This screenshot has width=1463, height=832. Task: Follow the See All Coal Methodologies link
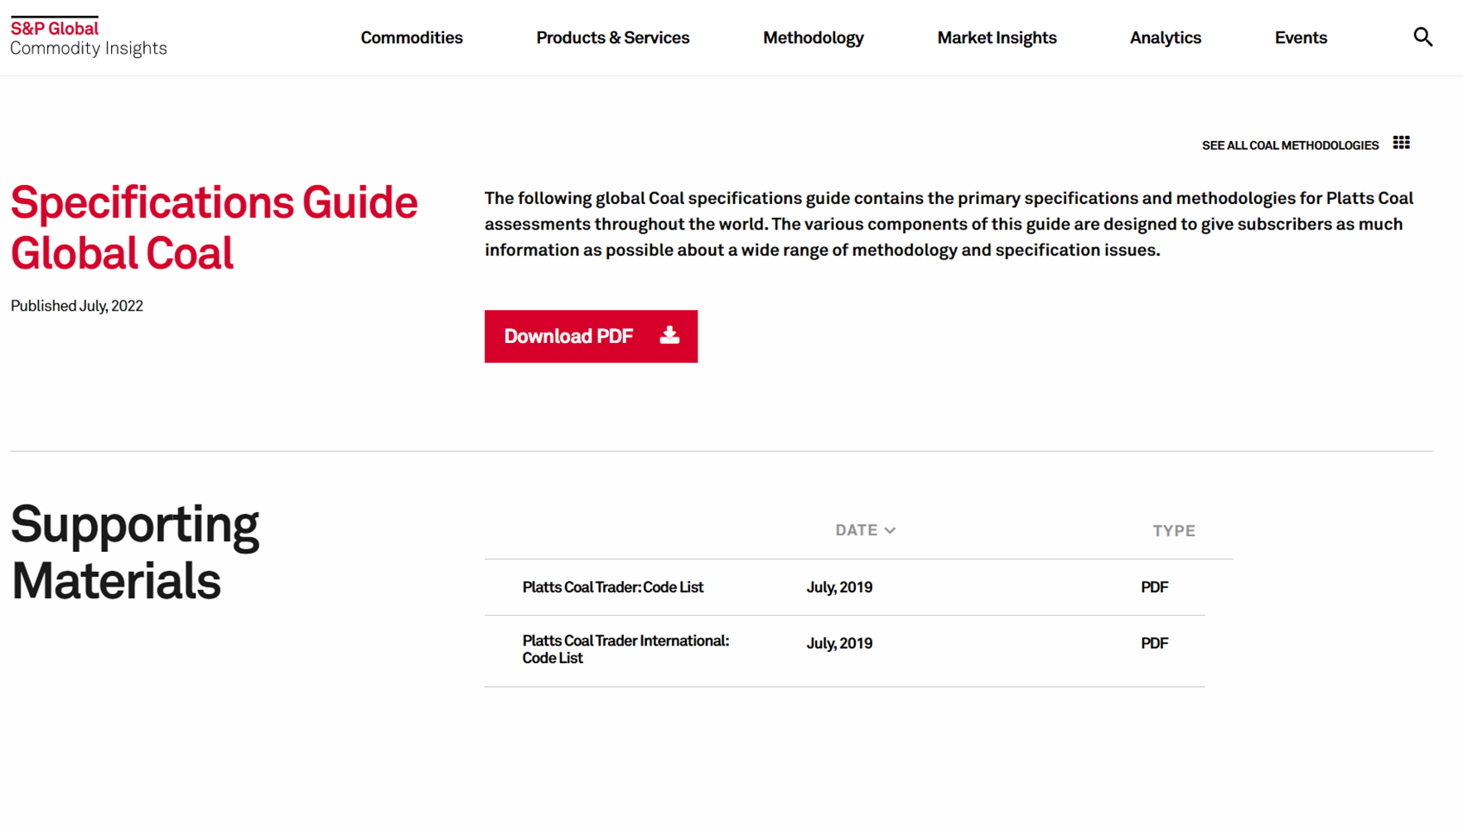[x=1290, y=145]
